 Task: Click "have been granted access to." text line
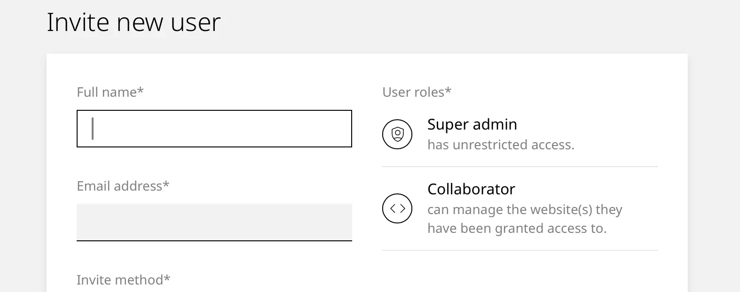click(517, 229)
